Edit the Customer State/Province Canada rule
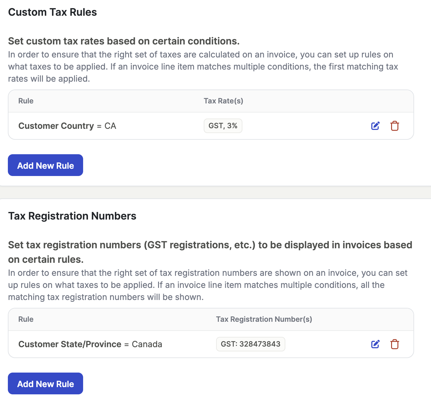The height and width of the screenshot is (401, 431). click(375, 344)
